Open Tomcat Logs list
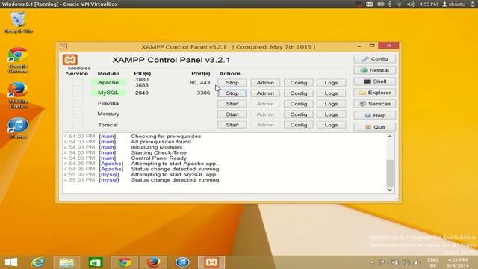The image size is (478, 269). [x=331, y=125]
